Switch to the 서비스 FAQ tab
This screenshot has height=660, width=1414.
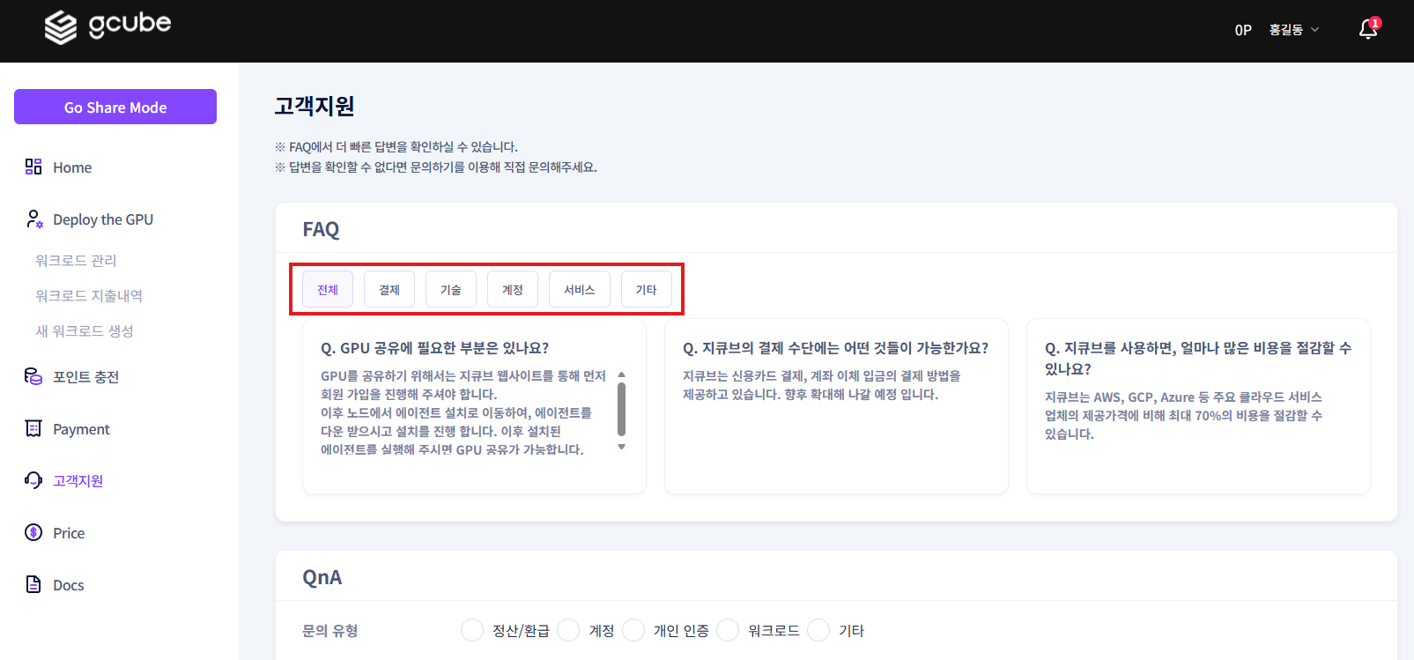coord(579,289)
